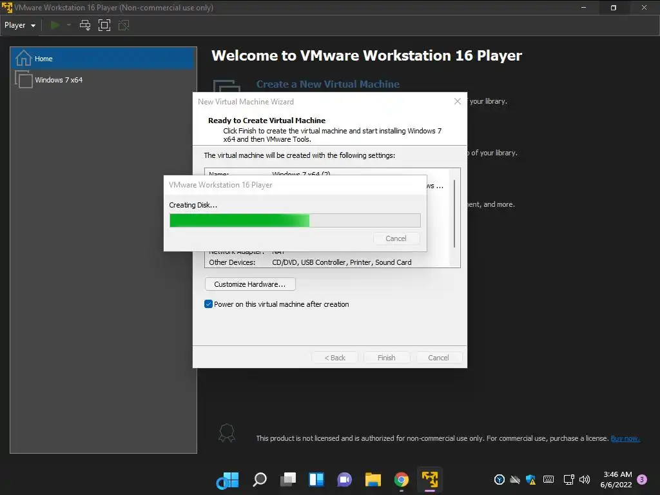The width and height of the screenshot is (660, 495).
Task: Open notification center badge 3
Action: click(x=642, y=480)
